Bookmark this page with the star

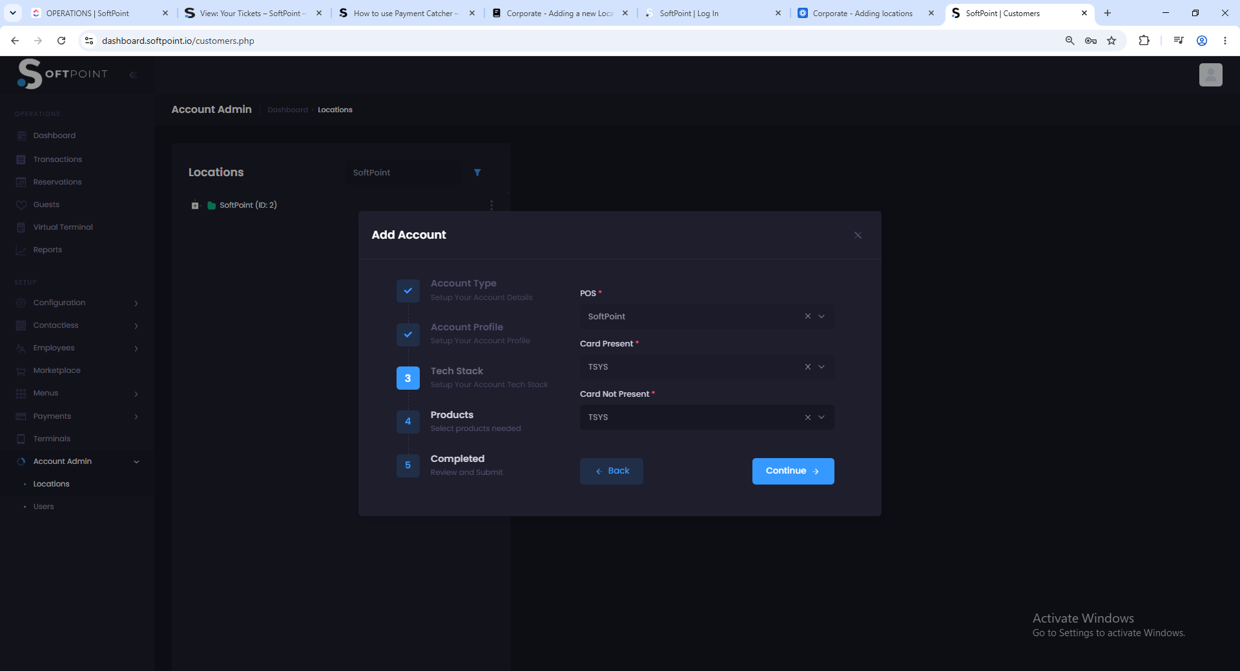[1111, 41]
